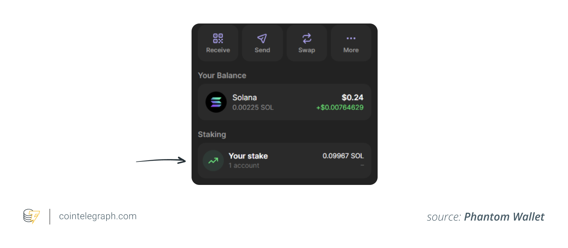Click the green profit value for Solana
This screenshot has width=568, height=248.
click(340, 107)
